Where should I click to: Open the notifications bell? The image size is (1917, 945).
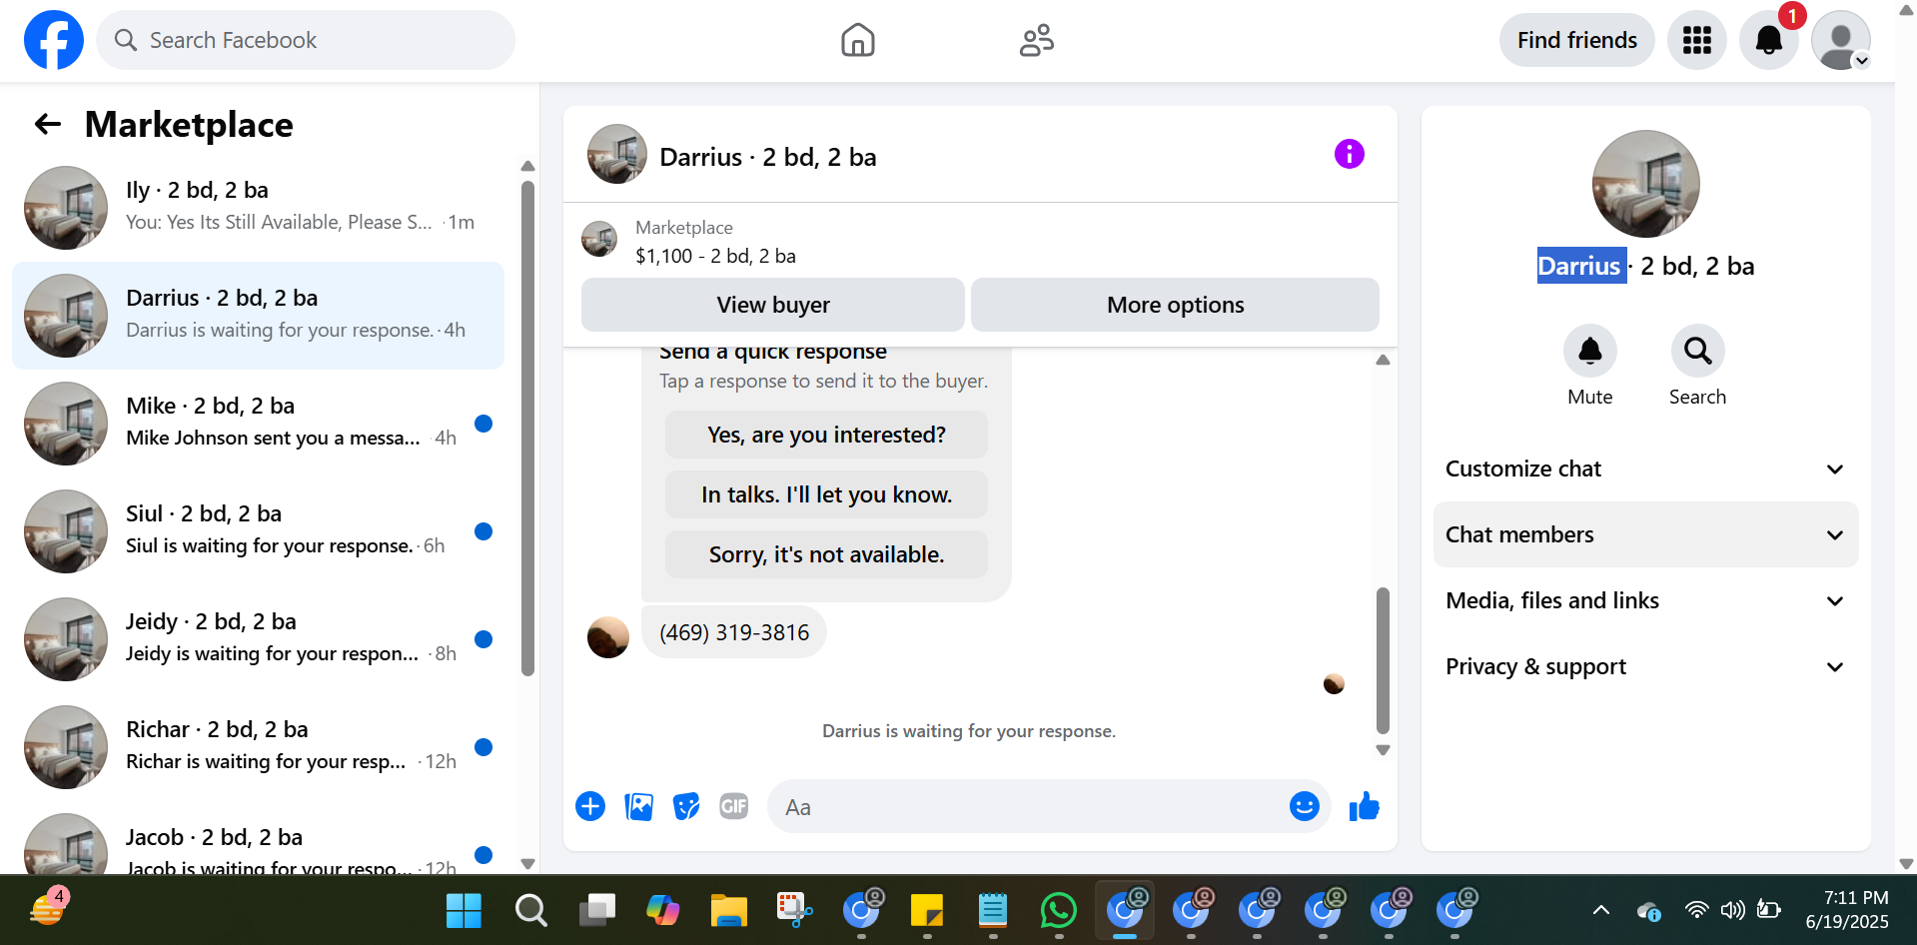(x=1769, y=40)
